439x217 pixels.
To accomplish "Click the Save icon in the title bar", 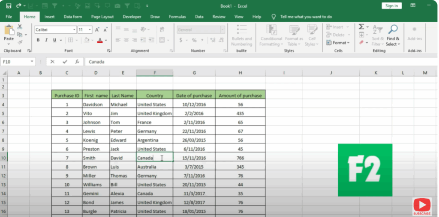I will pos(9,6).
